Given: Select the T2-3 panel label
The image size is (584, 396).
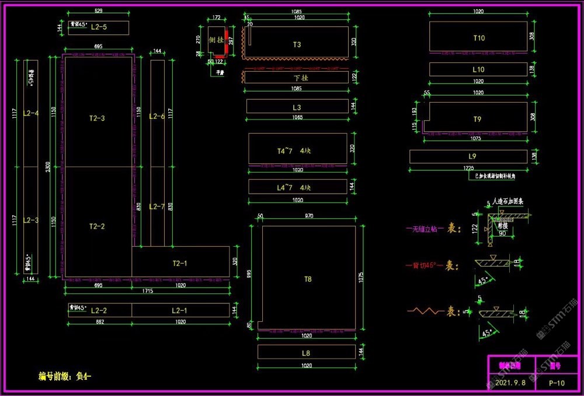Looking at the screenshot, I should 97,118.
